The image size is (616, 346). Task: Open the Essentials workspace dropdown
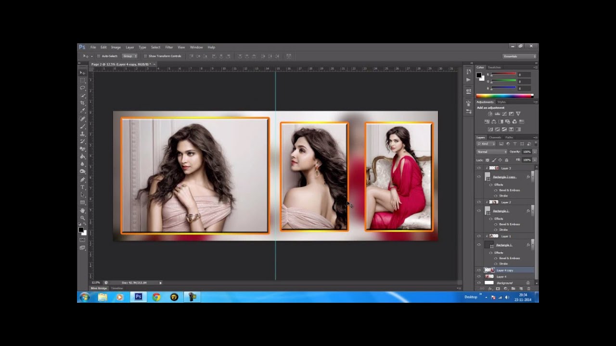click(x=519, y=56)
